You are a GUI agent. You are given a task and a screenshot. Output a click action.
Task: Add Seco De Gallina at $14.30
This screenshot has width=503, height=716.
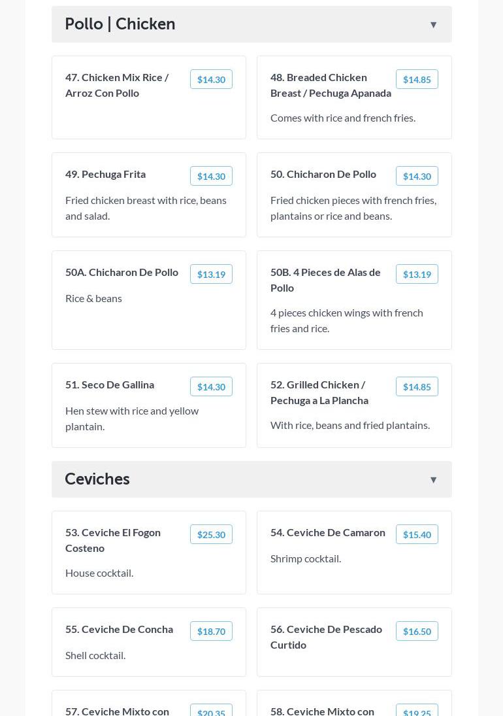(x=211, y=386)
